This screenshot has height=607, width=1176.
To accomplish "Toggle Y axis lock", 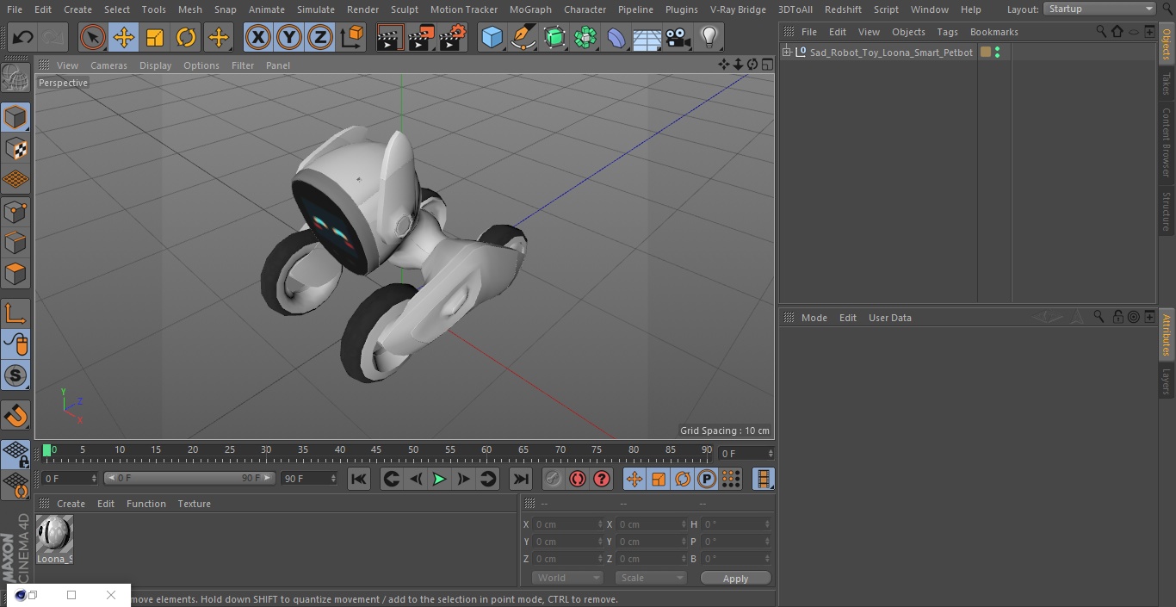I will (289, 37).
